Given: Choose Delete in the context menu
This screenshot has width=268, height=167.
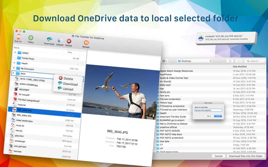Looking at the screenshot, I should click(66, 78).
